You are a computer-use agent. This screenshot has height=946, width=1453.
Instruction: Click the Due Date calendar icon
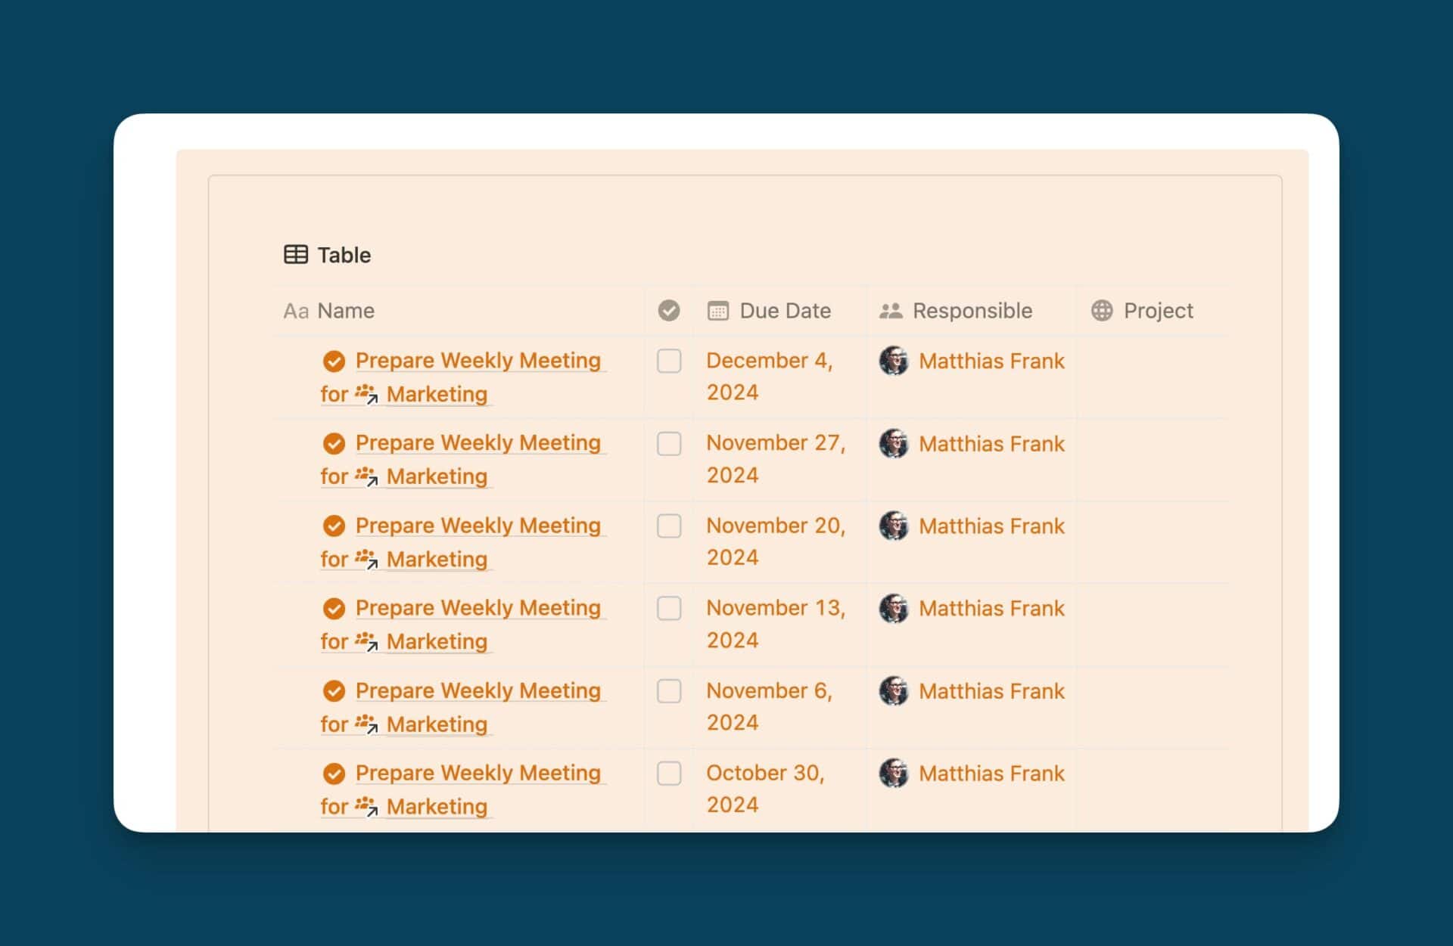coord(717,311)
